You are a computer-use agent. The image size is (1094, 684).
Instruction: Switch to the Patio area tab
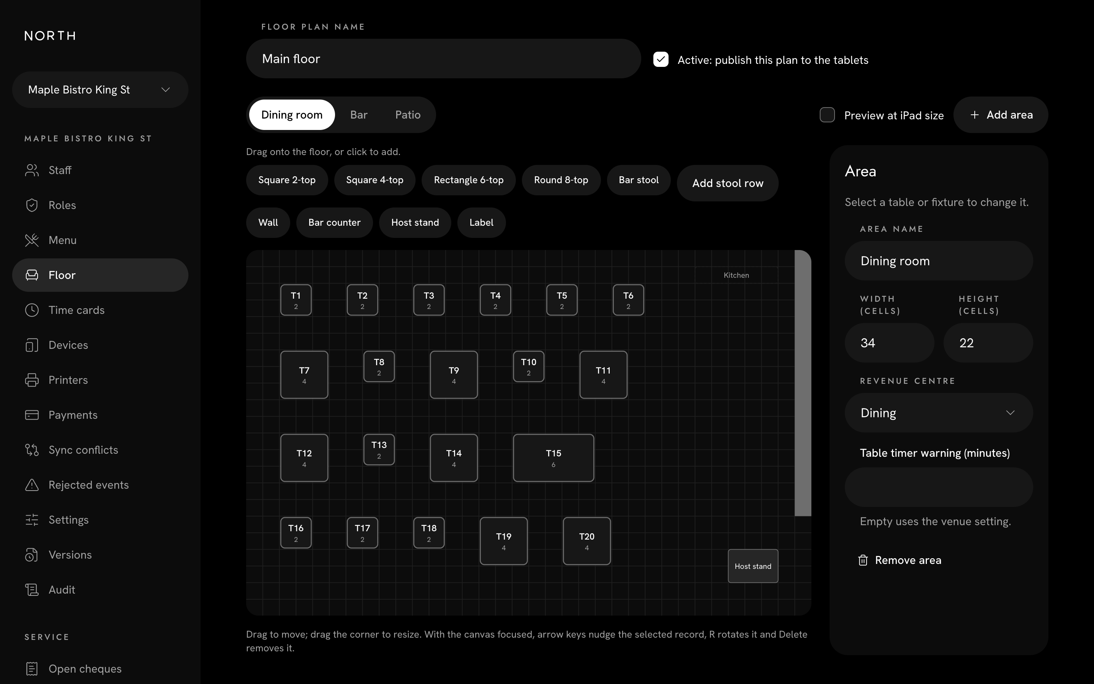click(408, 115)
